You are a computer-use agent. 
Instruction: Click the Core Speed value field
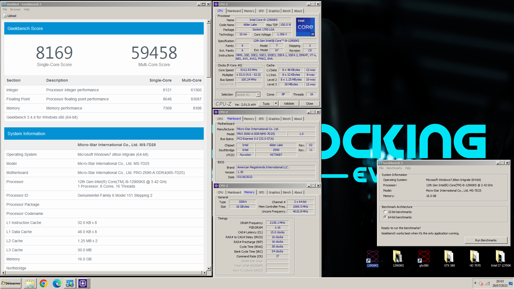coord(249,70)
